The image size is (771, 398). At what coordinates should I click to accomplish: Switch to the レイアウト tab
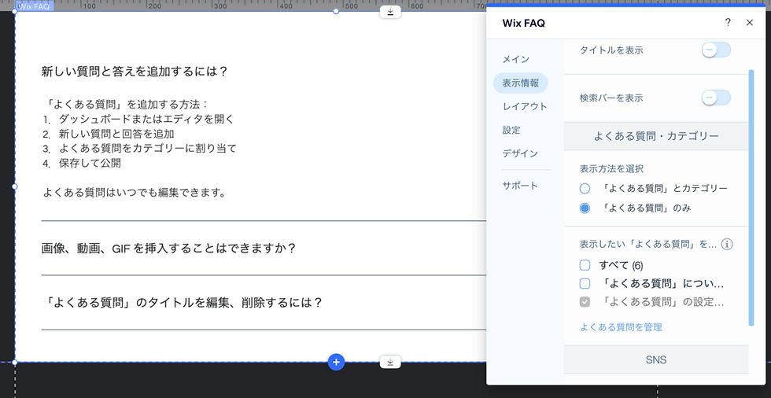525,107
